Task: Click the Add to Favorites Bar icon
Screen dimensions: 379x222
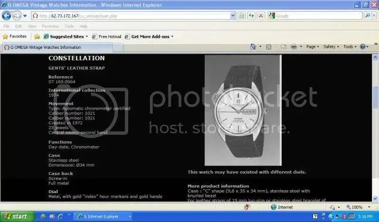Action: click(x=37, y=37)
